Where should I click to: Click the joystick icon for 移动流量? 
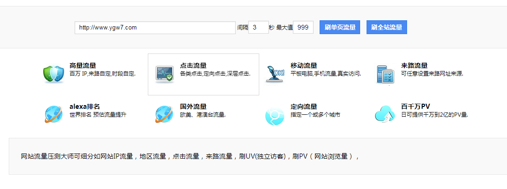275,74
